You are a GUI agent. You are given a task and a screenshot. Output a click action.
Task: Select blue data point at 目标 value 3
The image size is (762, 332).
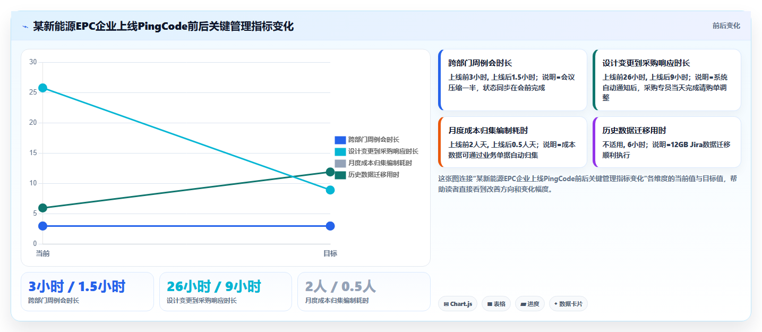point(330,226)
